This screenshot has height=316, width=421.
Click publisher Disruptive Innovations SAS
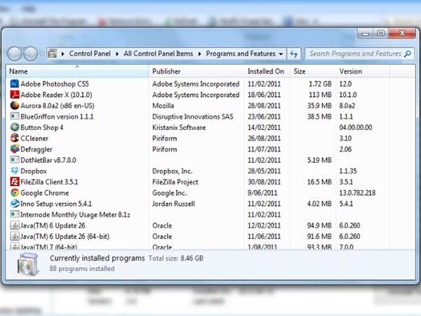[192, 117]
